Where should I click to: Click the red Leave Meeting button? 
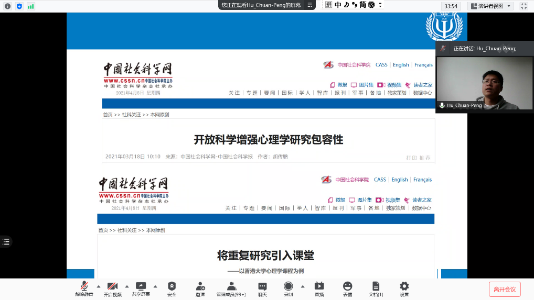coord(505,289)
